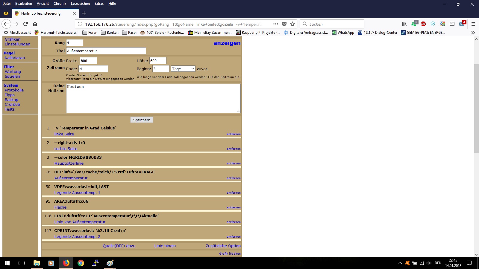
Task: Open the Adblock Plus extension icon
Action: (x=423, y=24)
